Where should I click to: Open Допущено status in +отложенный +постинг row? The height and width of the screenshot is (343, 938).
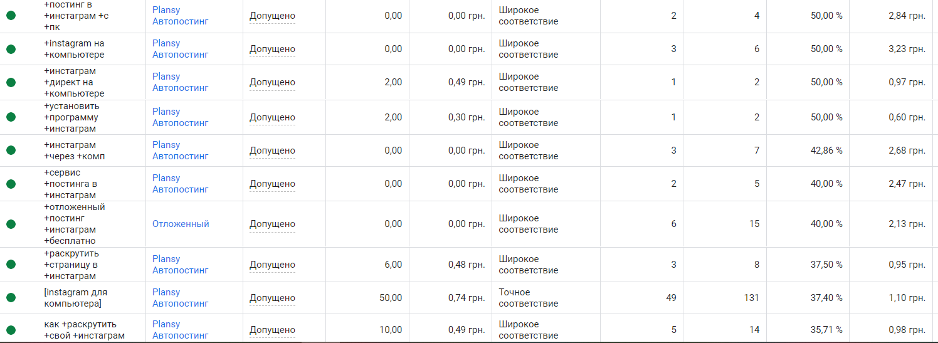[x=272, y=224]
